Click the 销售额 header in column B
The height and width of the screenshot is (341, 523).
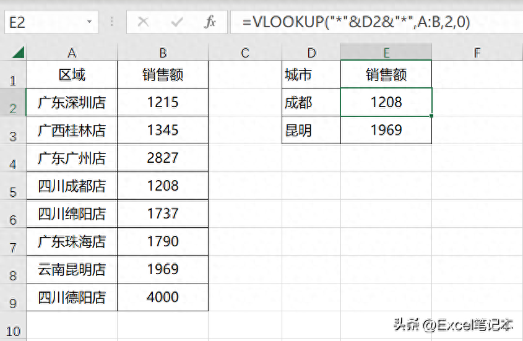(163, 74)
